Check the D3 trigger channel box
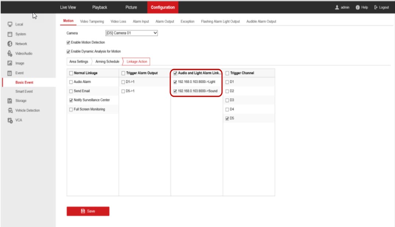 click(227, 100)
